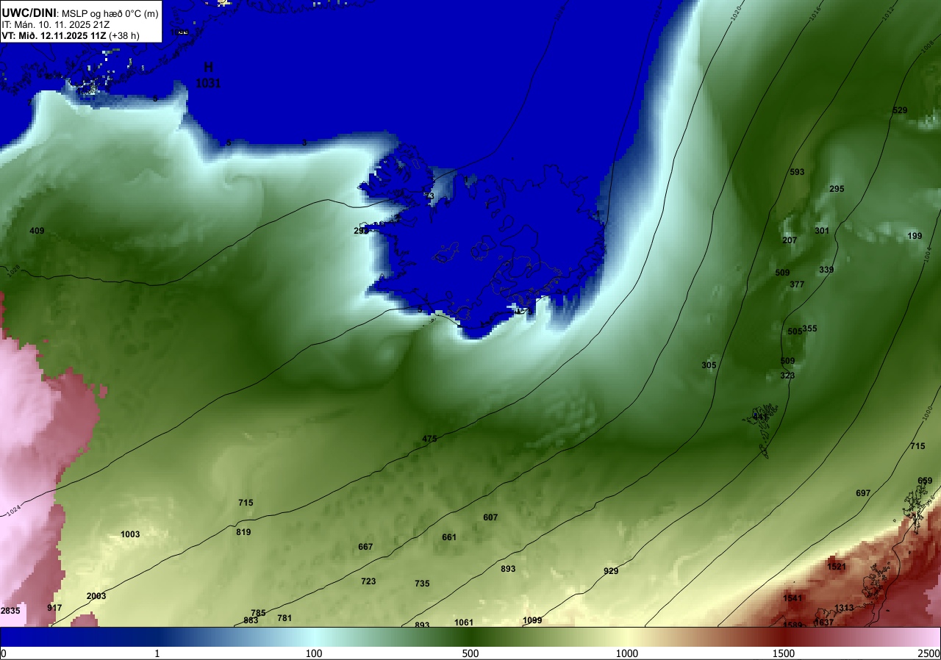This screenshot has width=941, height=660.
Task: Click the '883' height value
Action: pyautogui.click(x=251, y=620)
